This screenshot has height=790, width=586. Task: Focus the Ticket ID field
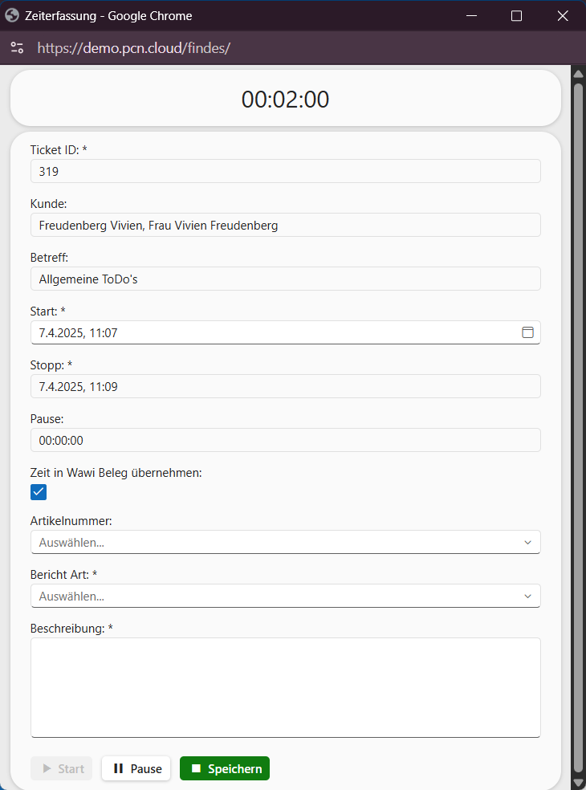coord(285,171)
